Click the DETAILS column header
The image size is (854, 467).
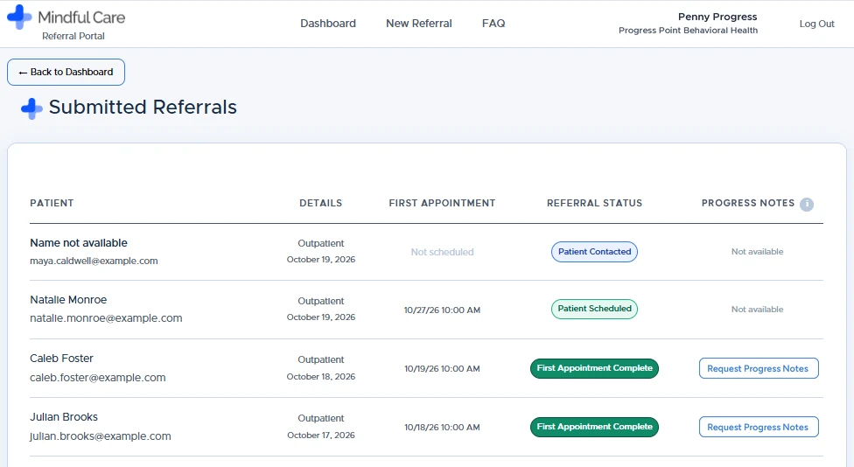click(321, 203)
